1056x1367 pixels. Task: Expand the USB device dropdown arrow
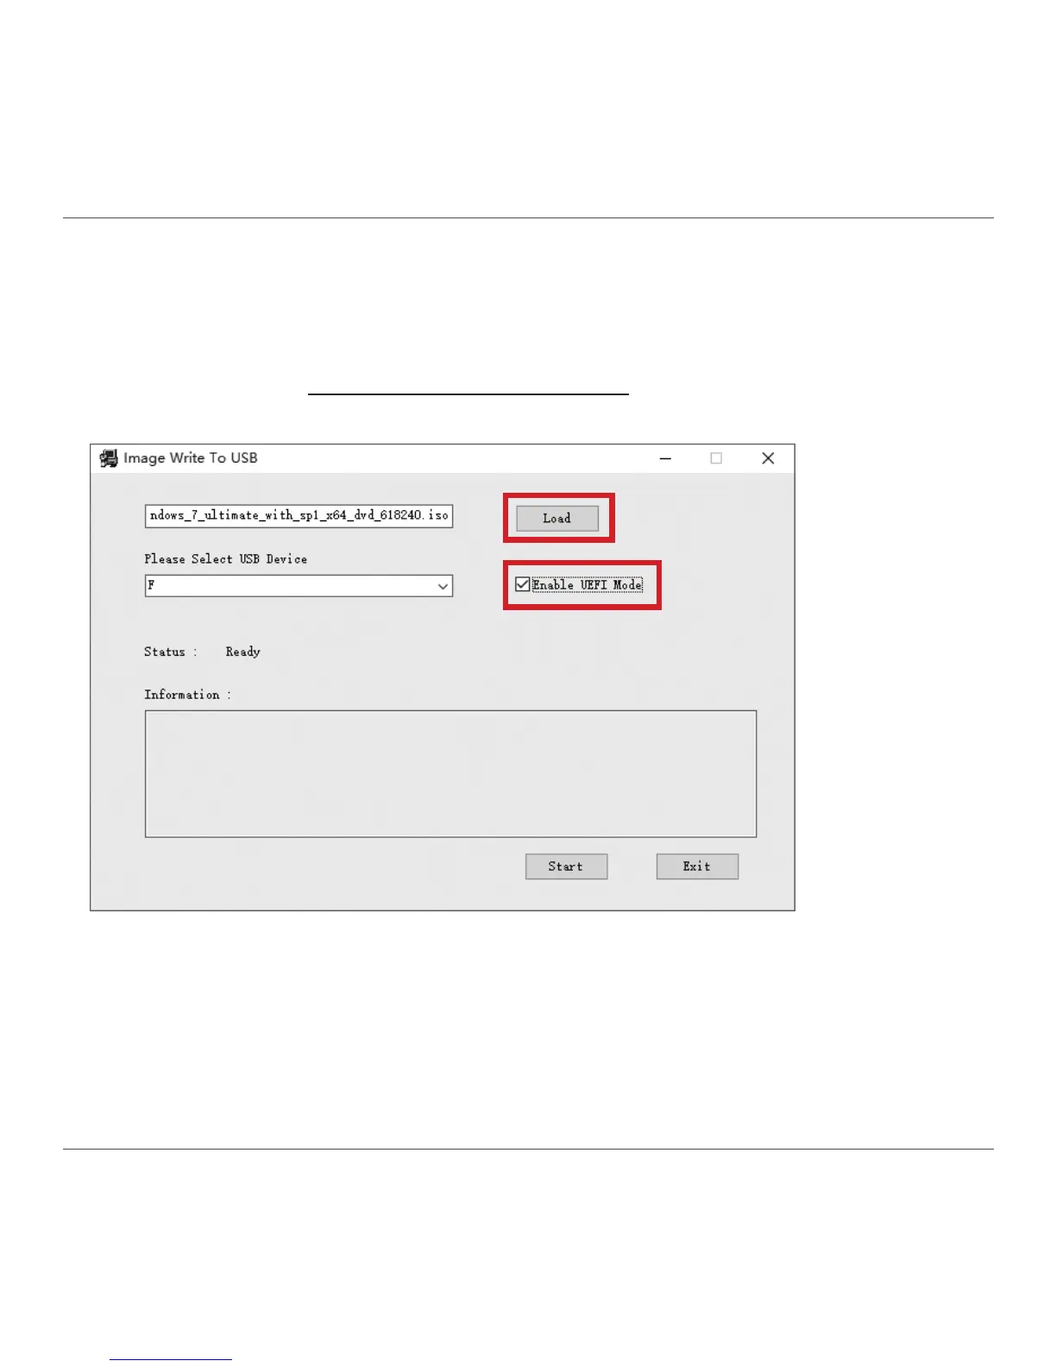[x=443, y=586]
